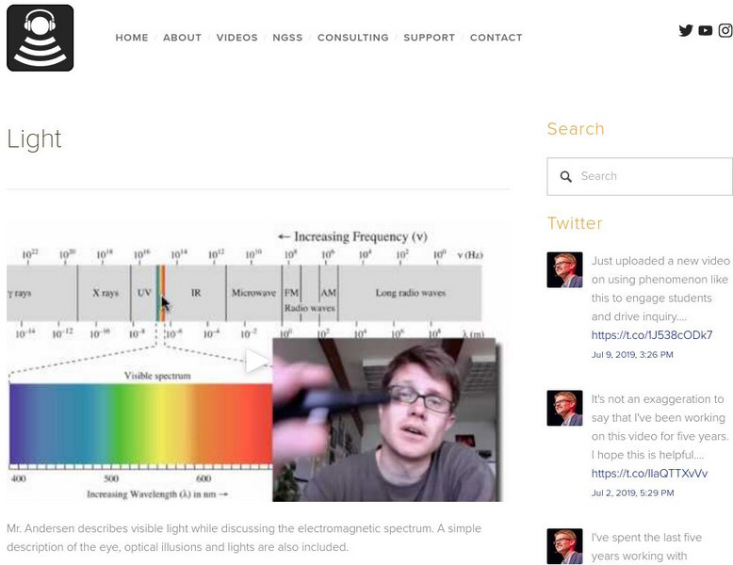
Task: Open the YouTube social icon
Action: click(705, 31)
